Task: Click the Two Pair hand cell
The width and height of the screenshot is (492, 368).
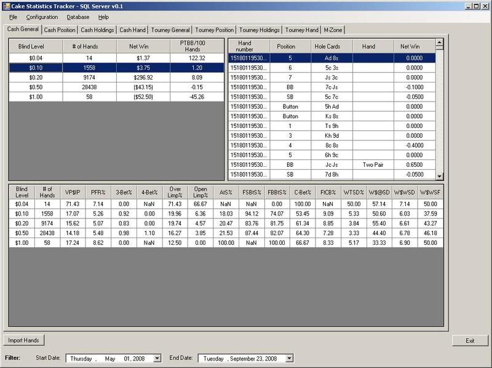Action: (373, 165)
